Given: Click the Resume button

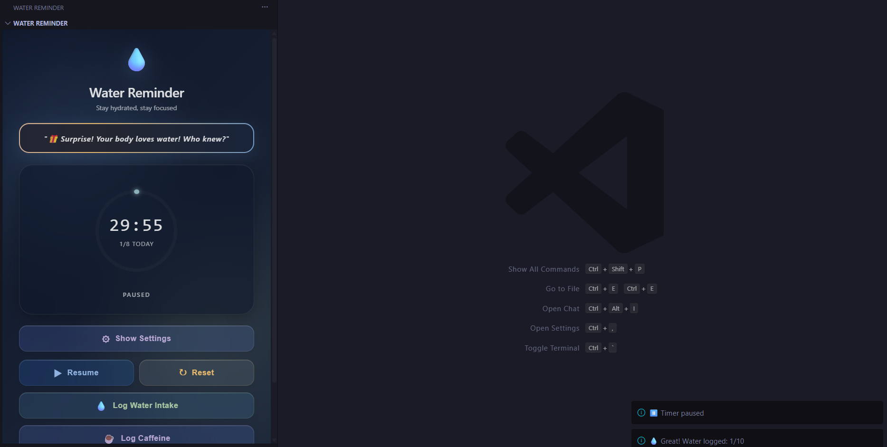Looking at the screenshot, I should [76, 372].
